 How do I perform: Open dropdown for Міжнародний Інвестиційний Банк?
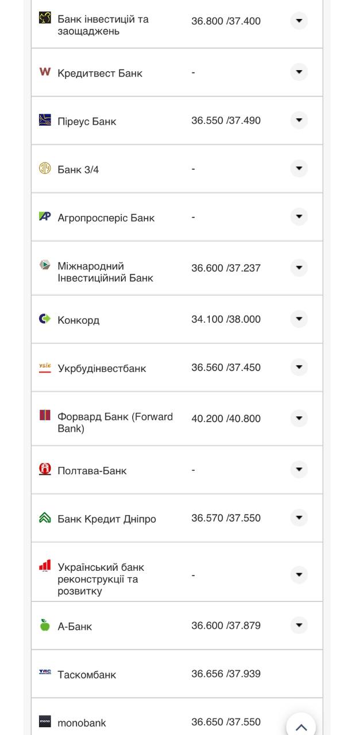[x=299, y=268]
